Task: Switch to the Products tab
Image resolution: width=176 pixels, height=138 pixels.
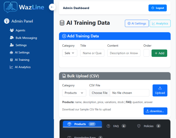Action: (x=82, y=124)
